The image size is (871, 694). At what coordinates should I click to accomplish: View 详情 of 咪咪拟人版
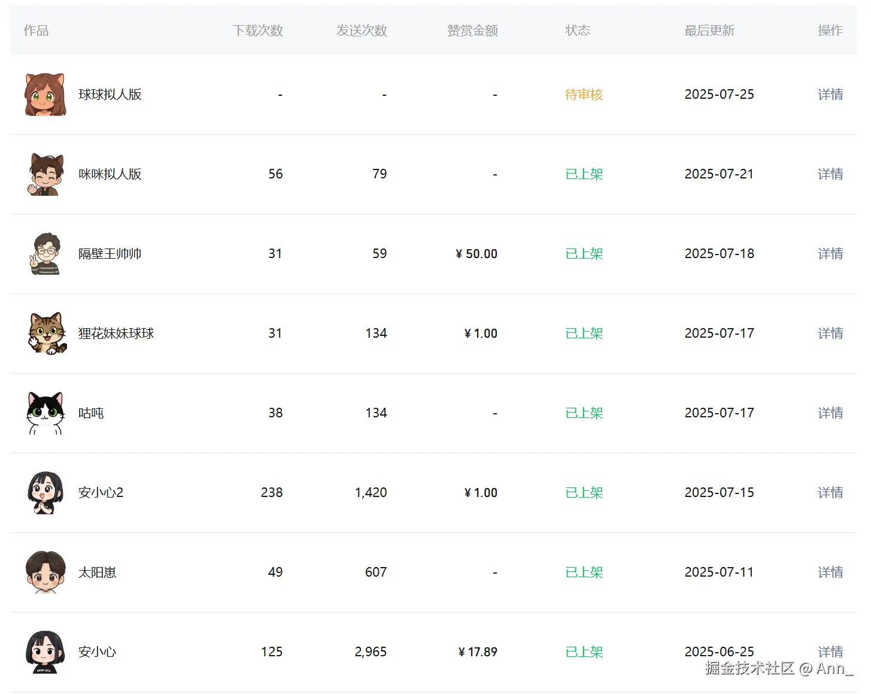830,174
